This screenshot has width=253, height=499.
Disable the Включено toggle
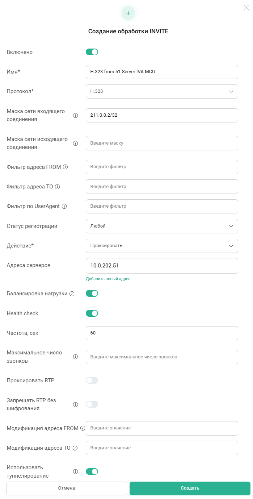(x=92, y=52)
